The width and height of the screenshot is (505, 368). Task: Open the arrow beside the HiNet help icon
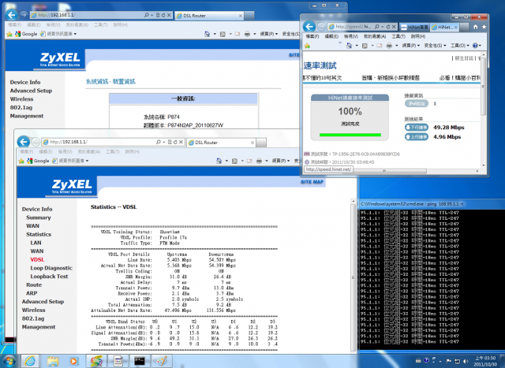(480, 46)
